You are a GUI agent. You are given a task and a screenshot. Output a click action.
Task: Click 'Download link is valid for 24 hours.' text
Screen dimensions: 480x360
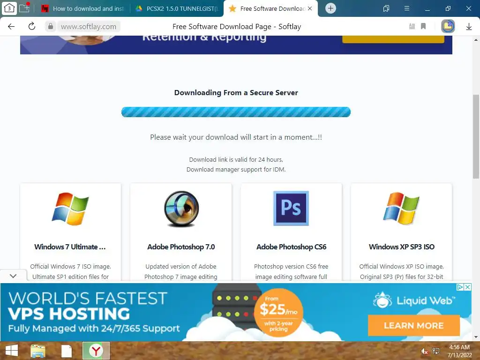236,159
